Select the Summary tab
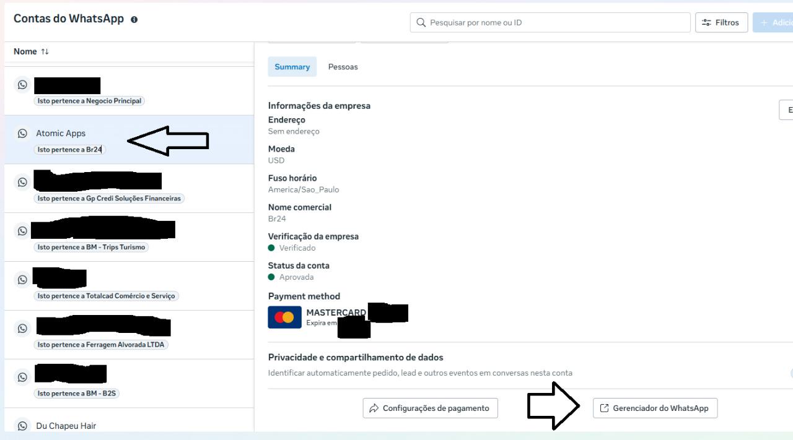Screen dimensions: 793x440 point(292,67)
